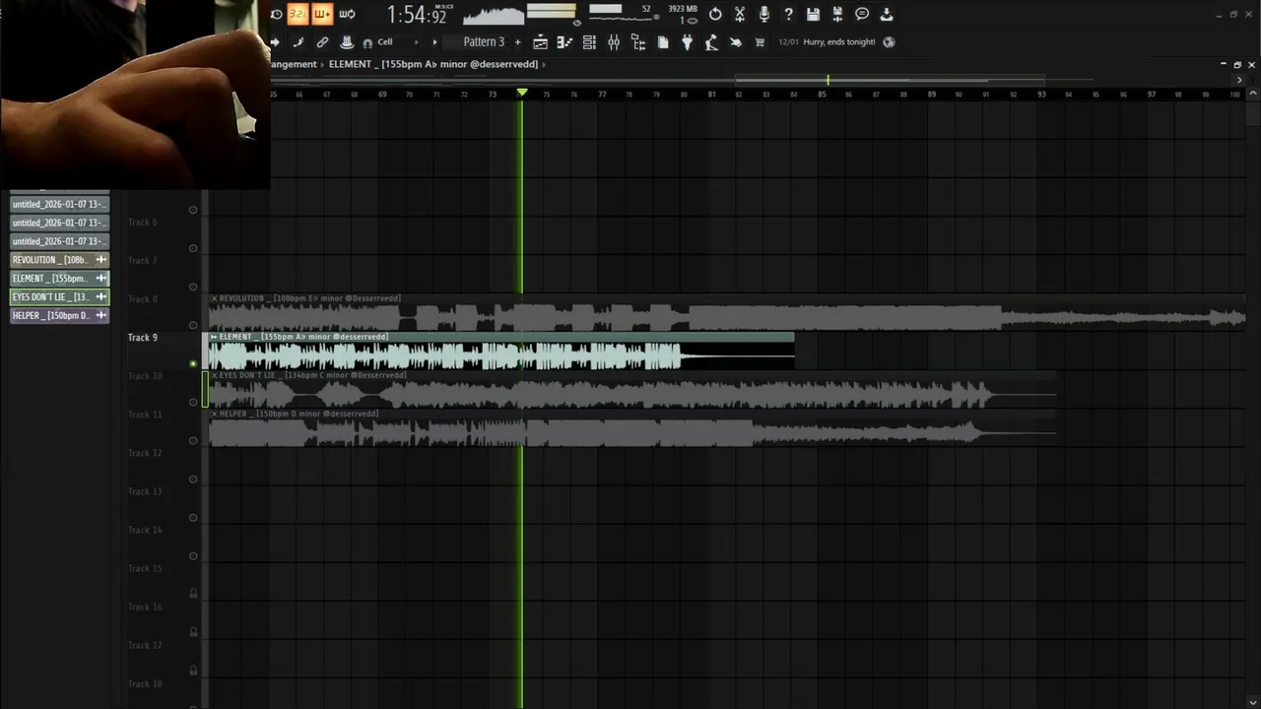
Task: Open the tempo tapper icon
Action: pos(711,42)
